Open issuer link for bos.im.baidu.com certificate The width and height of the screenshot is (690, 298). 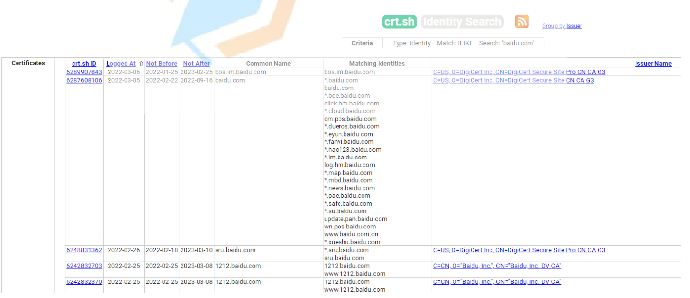[519, 72]
